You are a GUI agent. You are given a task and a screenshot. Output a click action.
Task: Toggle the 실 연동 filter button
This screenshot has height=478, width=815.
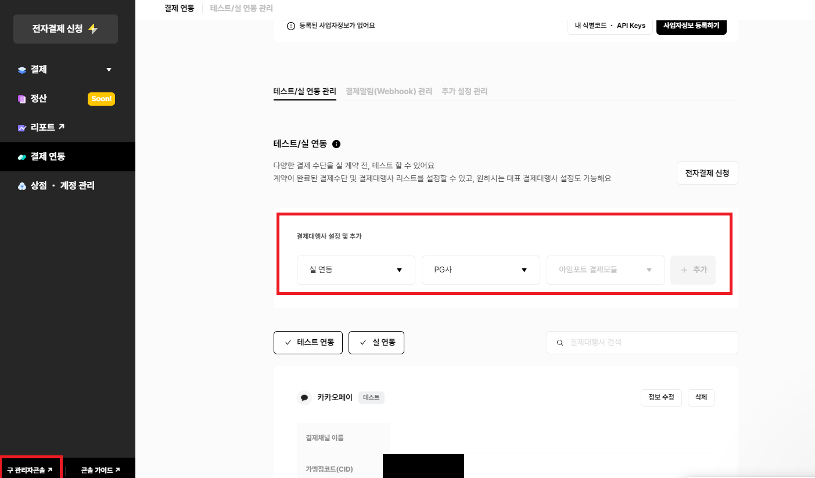point(376,343)
